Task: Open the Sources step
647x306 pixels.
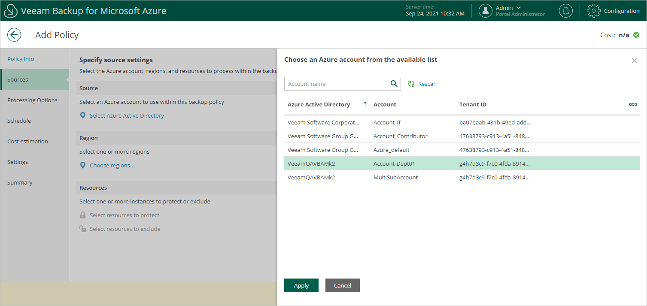Action: pyautogui.click(x=34, y=79)
